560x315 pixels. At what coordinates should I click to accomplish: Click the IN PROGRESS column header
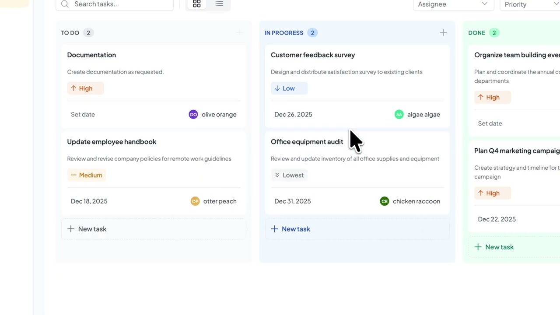tap(284, 33)
